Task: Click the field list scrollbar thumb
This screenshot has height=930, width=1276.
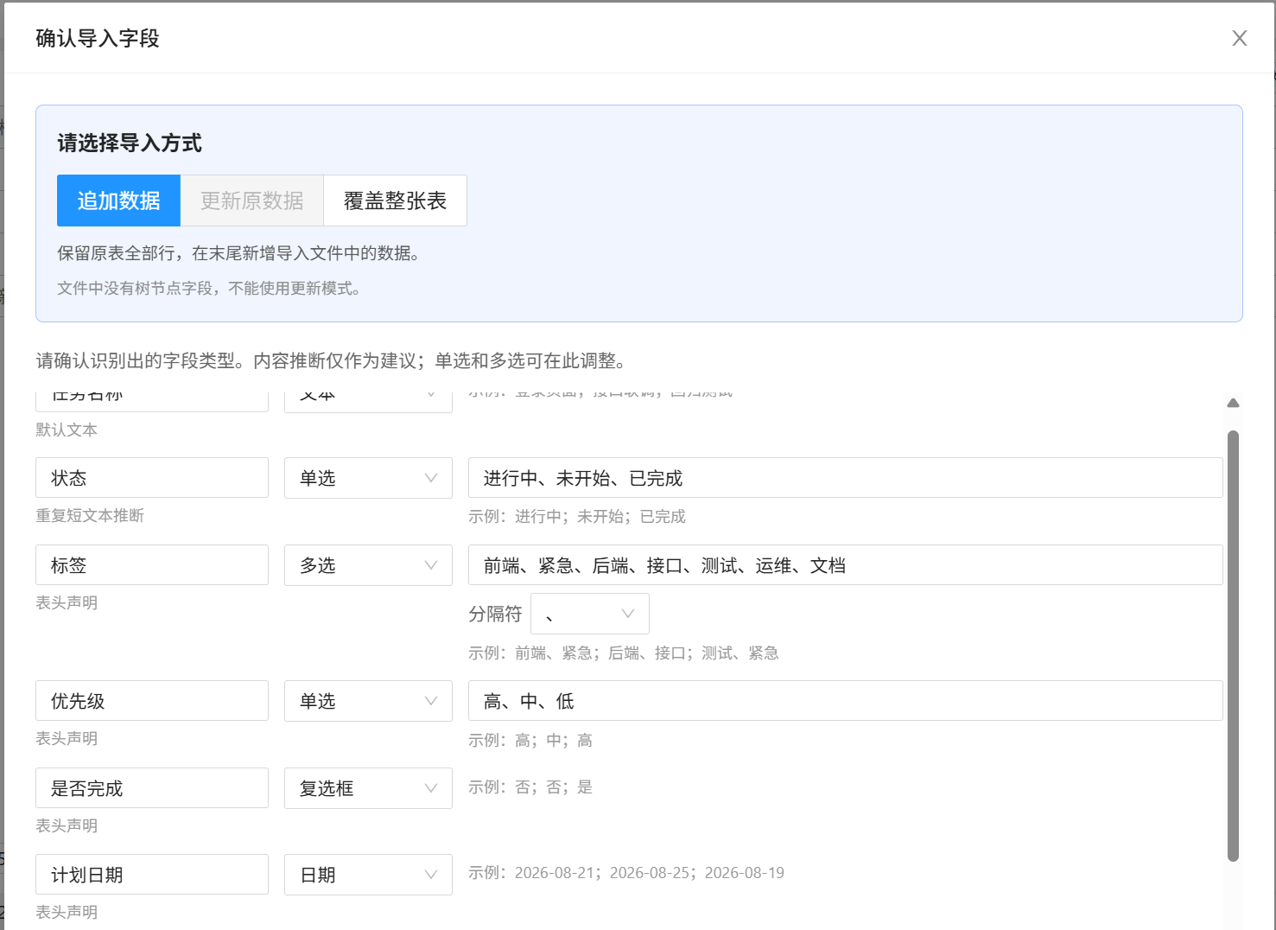Action: (x=1233, y=646)
